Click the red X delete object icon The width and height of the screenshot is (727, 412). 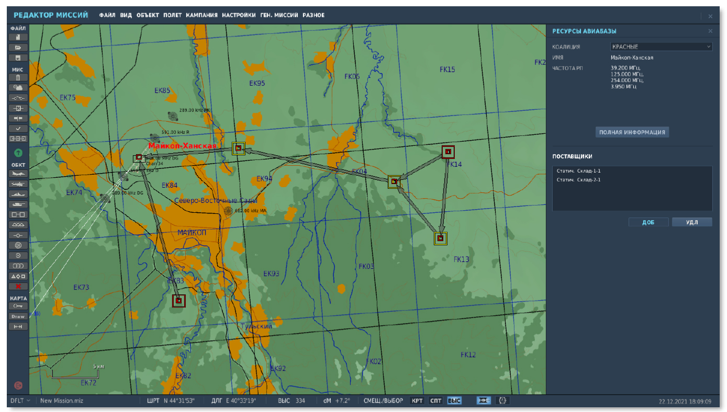coord(18,286)
